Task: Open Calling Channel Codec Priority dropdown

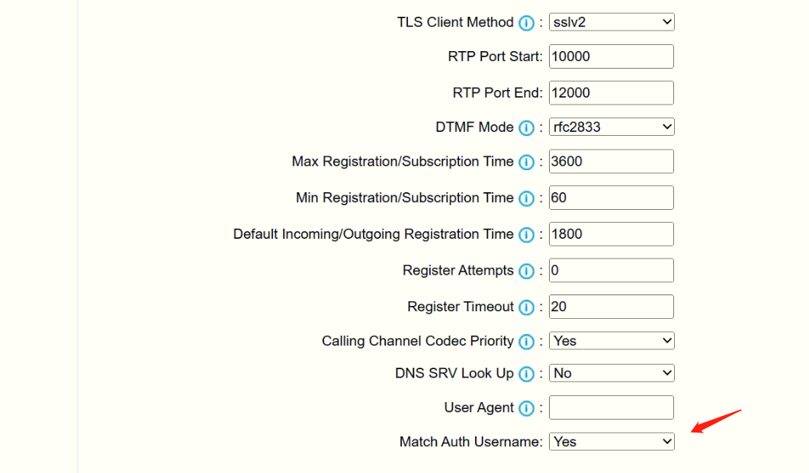Action: (x=612, y=341)
